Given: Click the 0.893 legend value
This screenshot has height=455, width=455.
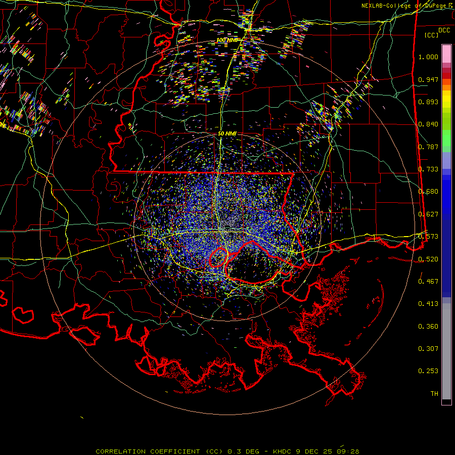Looking at the screenshot, I should coord(428,102).
